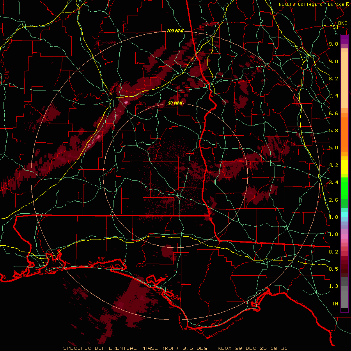
Task: Click the 1.0 legend value
Action: (333, 234)
